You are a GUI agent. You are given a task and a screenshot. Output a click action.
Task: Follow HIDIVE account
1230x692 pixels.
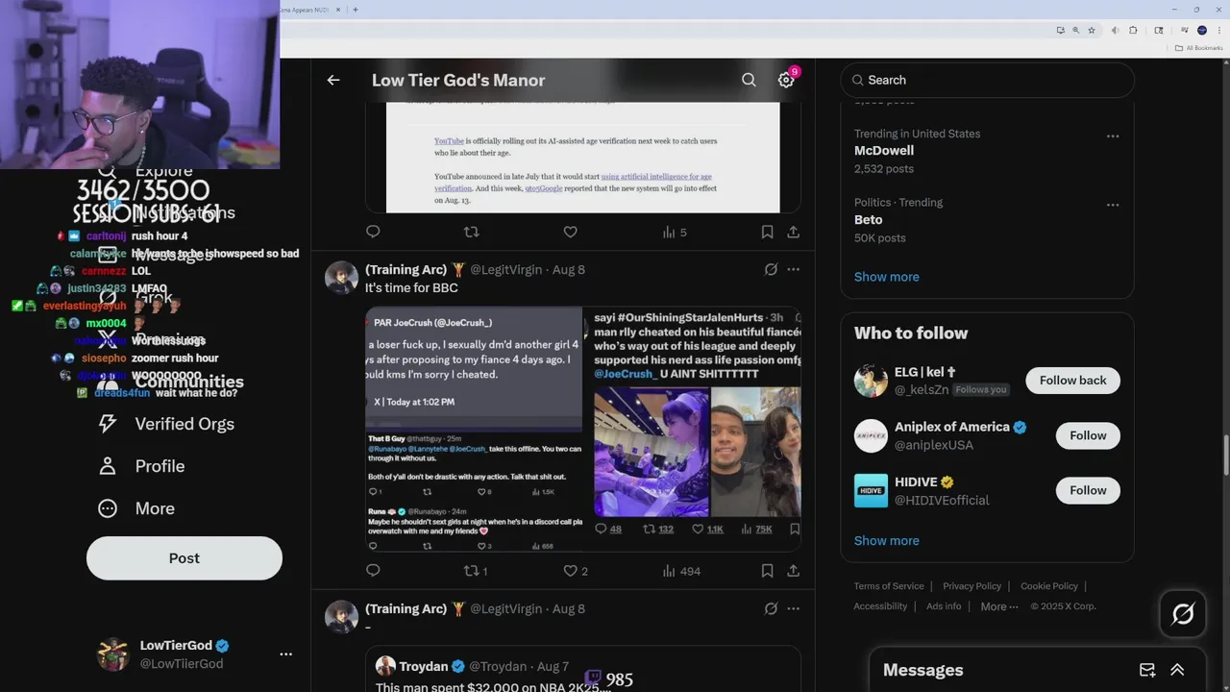(1088, 490)
